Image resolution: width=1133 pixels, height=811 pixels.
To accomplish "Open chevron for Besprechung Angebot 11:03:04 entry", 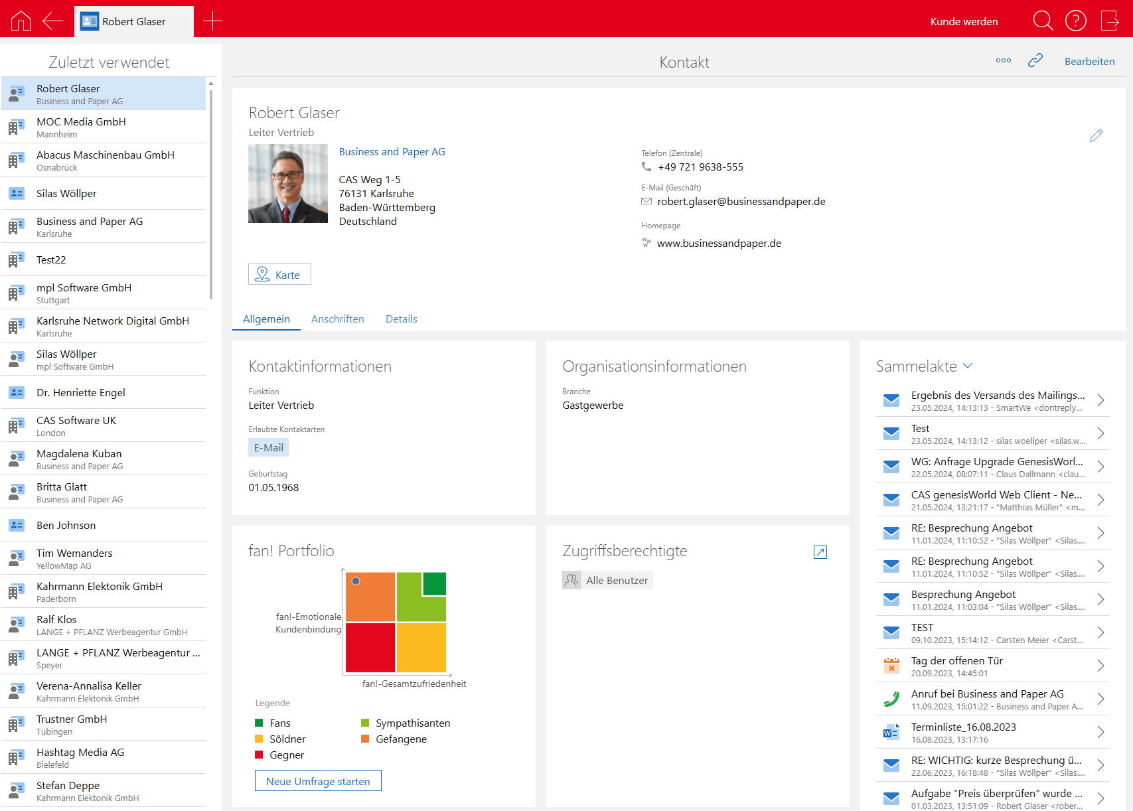I will pos(1100,599).
